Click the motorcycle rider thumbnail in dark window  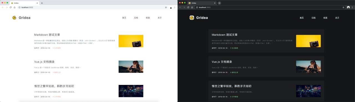308,67
